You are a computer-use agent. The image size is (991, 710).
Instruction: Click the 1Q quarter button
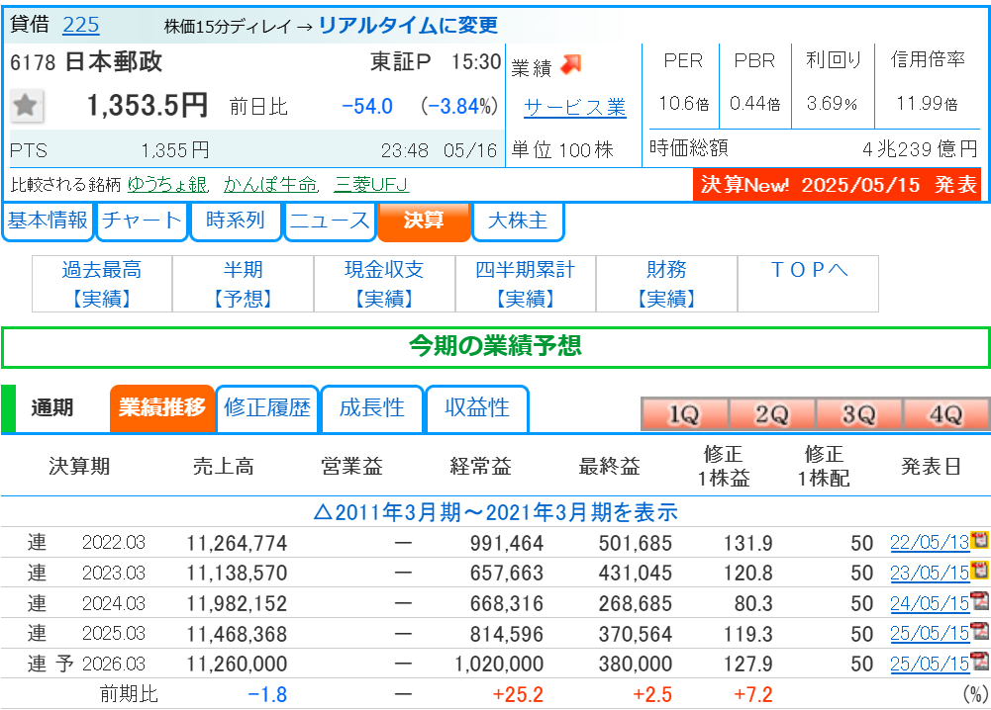684,414
